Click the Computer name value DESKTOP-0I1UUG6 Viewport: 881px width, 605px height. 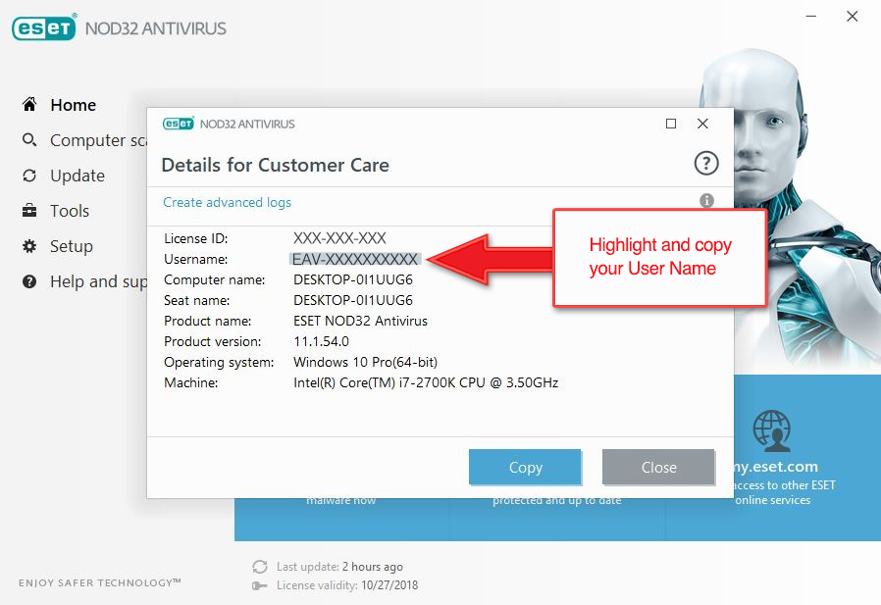point(353,279)
